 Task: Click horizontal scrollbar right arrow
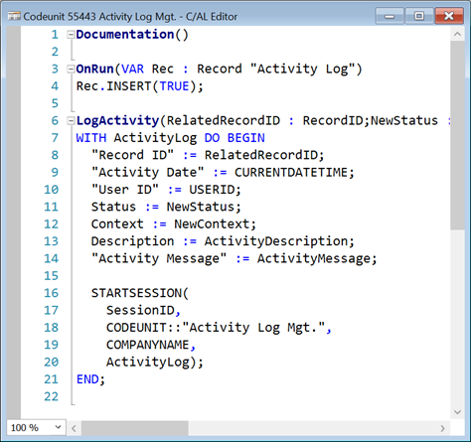tap(442, 428)
